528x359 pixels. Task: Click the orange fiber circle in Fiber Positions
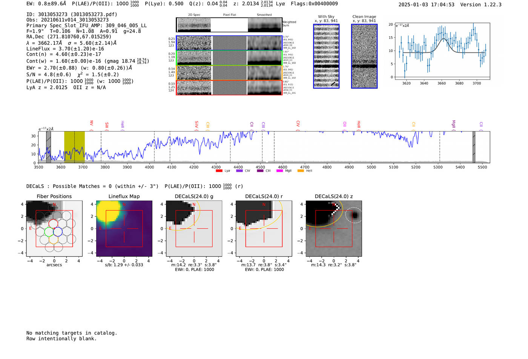click(x=54, y=240)
